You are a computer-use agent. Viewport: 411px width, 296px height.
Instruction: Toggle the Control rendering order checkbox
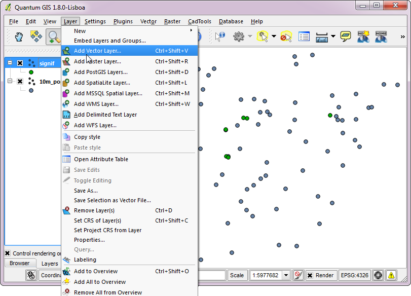click(x=7, y=253)
